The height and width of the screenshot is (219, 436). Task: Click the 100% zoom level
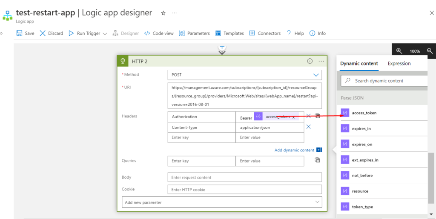coord(415,51)
